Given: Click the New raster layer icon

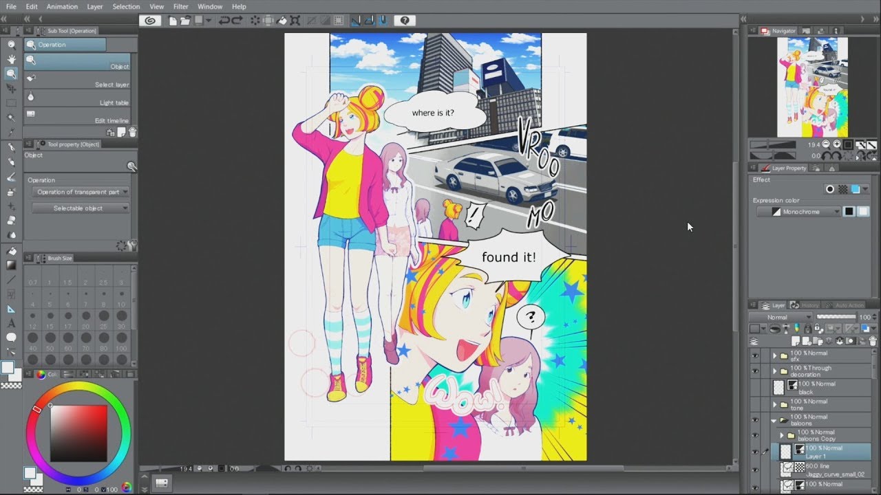Looking at the screenshot, I should [x=795, y=341].
